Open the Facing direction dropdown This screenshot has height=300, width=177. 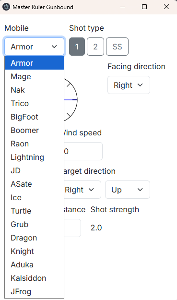tap(129, 85)
